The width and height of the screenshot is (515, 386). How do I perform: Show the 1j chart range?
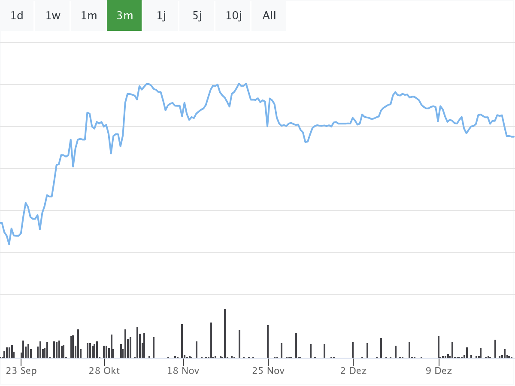click(x=161, y=16)
